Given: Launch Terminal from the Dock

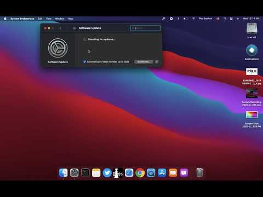Looking at the screenshot, I should (85, 172).
